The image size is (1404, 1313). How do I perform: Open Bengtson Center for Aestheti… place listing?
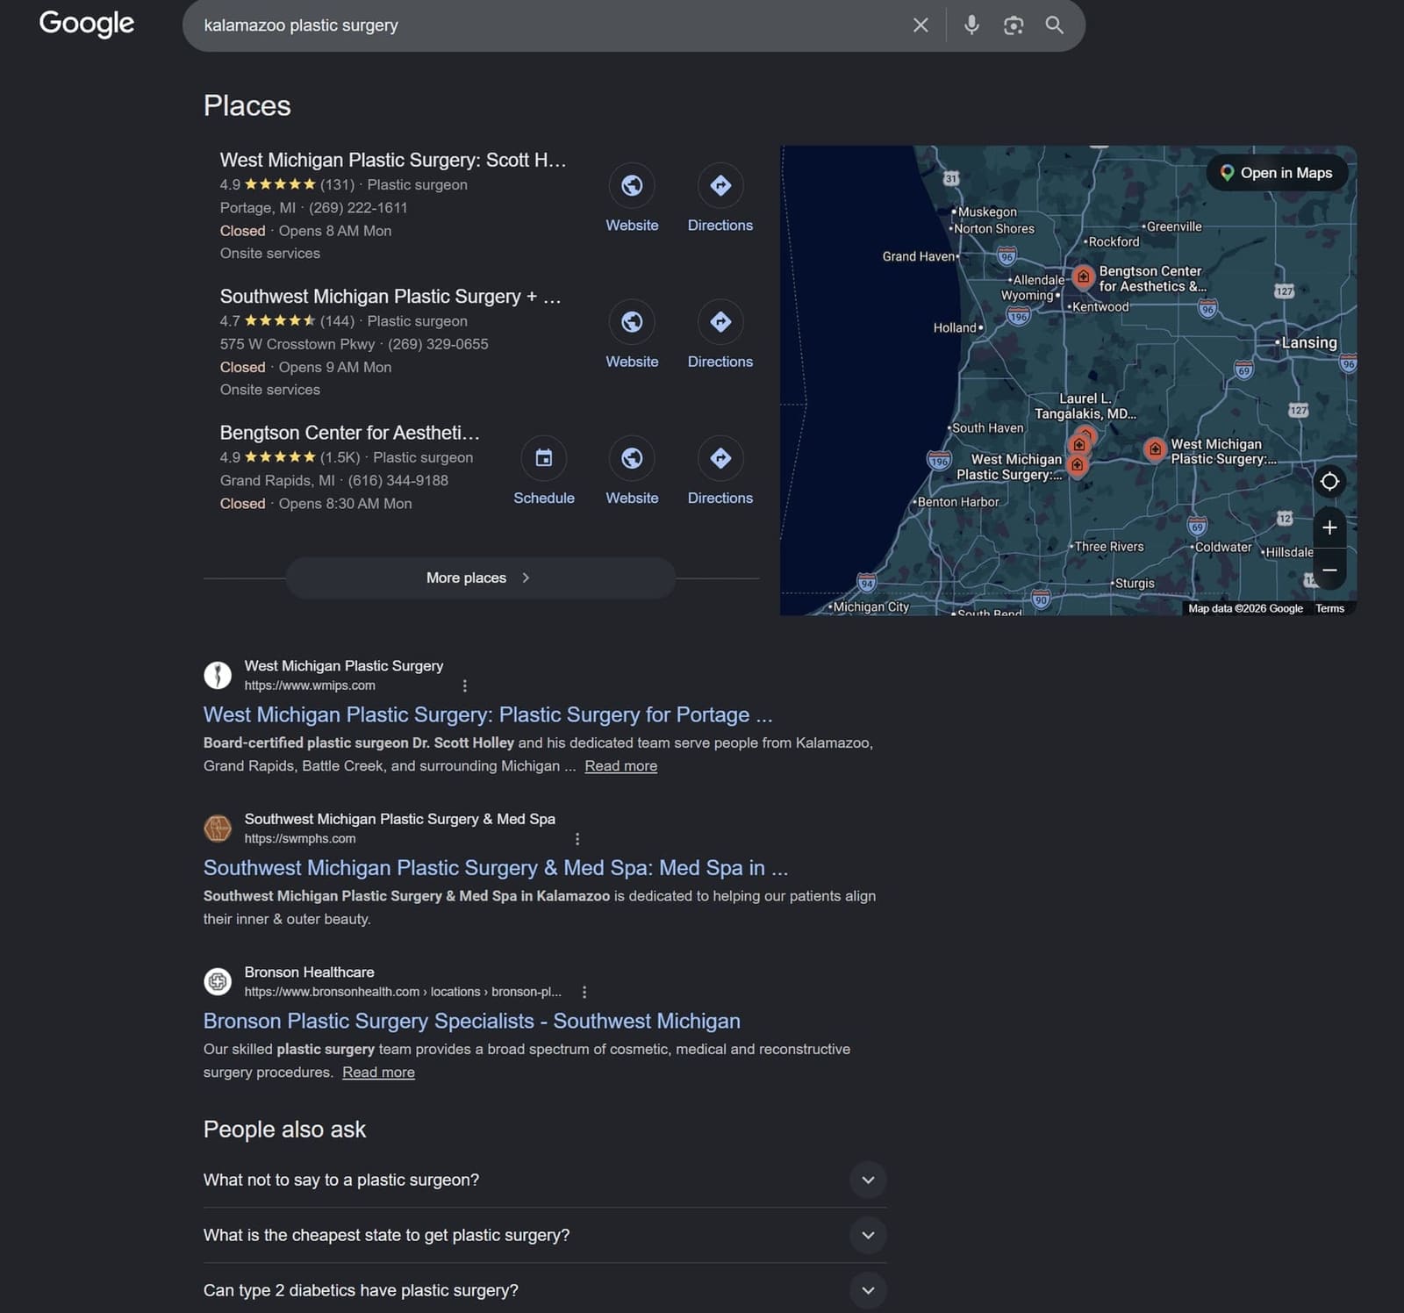pyautogui.click(x=349, y=433)
